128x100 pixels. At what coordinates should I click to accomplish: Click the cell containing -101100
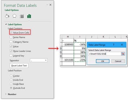click(x=68, y=60)
